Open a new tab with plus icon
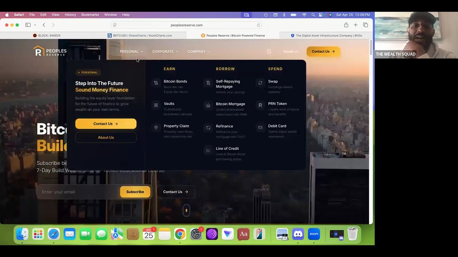This screenshot has height=257, width=458. [356, 25]
